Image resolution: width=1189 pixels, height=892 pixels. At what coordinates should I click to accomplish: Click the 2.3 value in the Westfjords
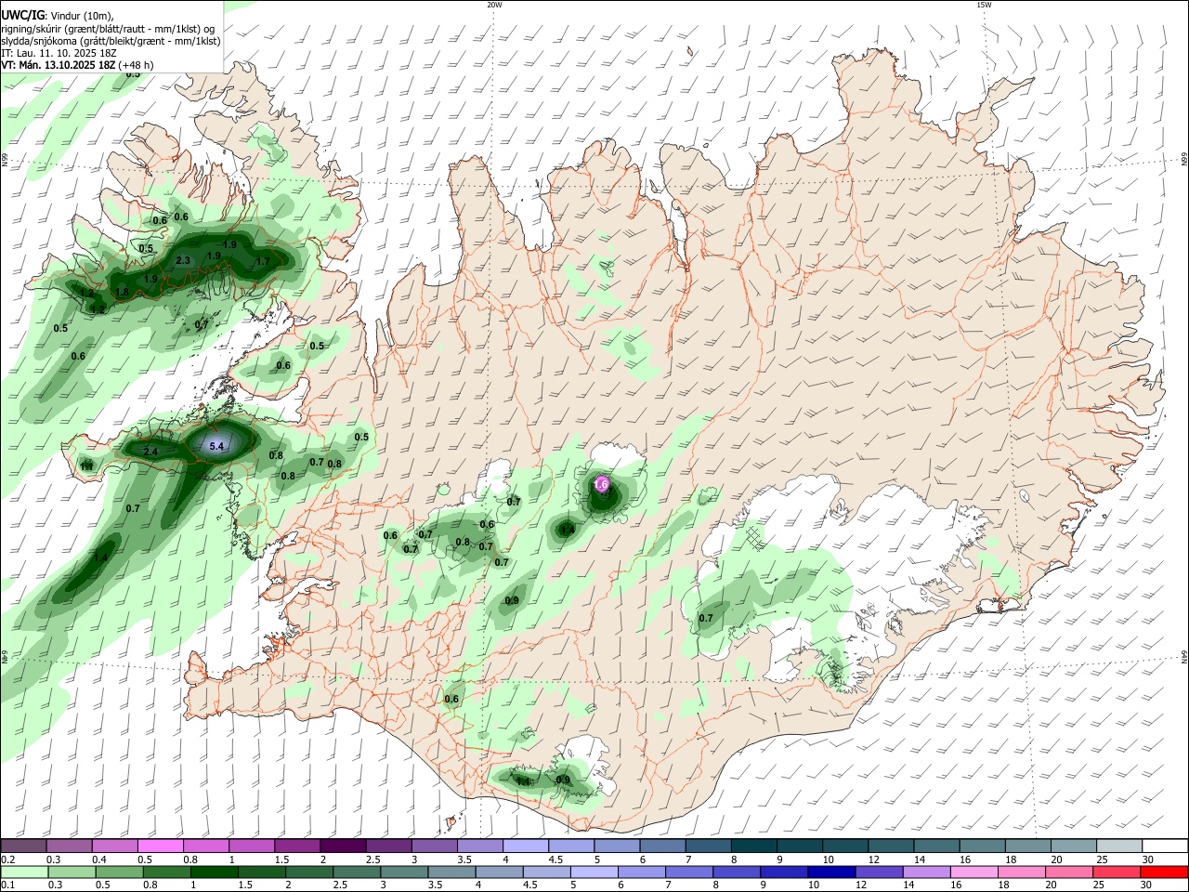pyautogui.click(x=183, y=261)
